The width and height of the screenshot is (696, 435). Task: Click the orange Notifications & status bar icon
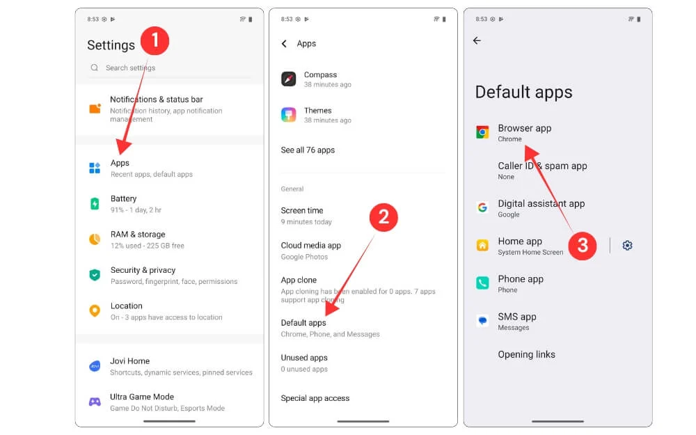click(x=95, y=109)
